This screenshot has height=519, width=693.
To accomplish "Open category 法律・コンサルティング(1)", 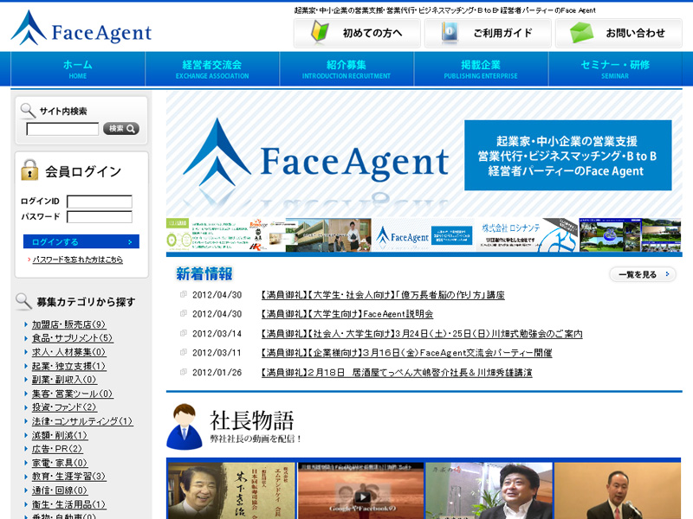I will [x=82, y=421].
